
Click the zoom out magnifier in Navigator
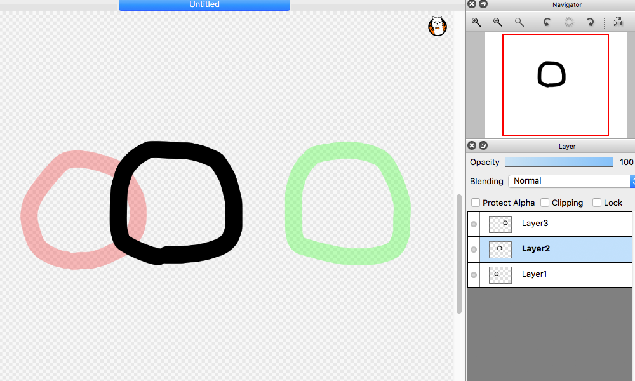coord(498,22)
